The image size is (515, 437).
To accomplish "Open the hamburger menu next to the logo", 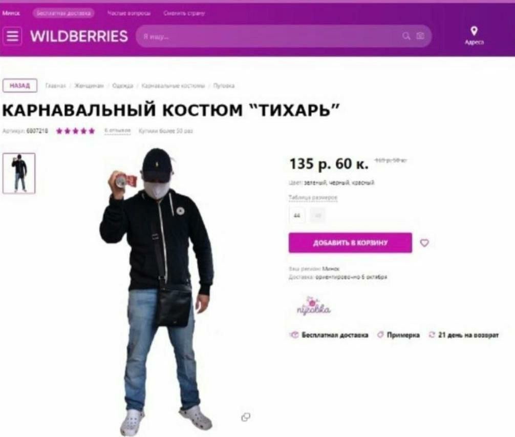I will coord(12,36).
